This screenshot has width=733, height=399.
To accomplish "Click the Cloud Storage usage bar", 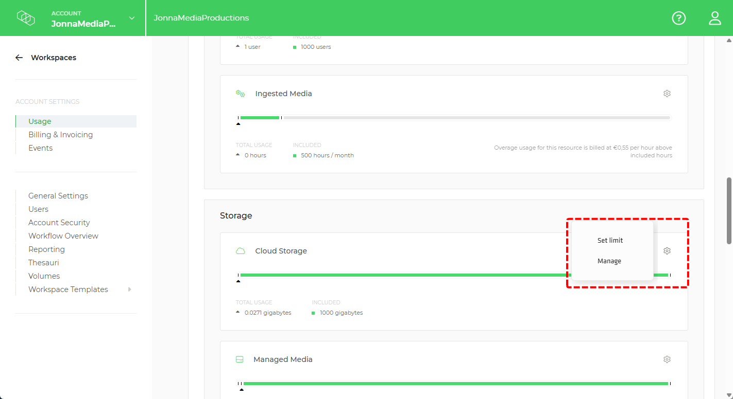I will (x=453, y=275).
